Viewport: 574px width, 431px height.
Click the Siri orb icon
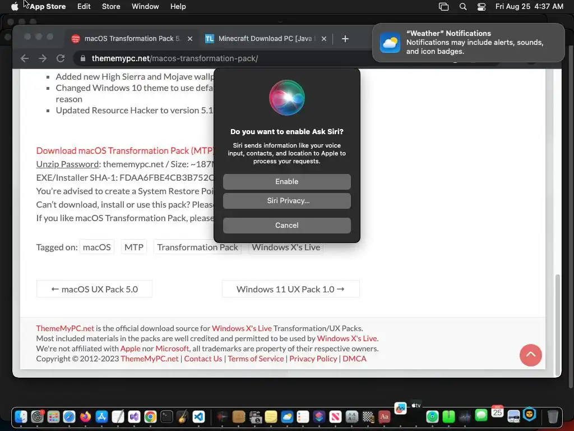pyautogui.click(x=286, y=98)
